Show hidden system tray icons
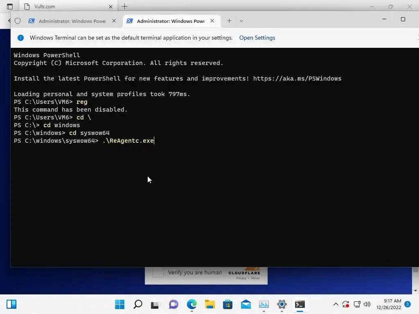The image size is (419, 314). point(336,304)
